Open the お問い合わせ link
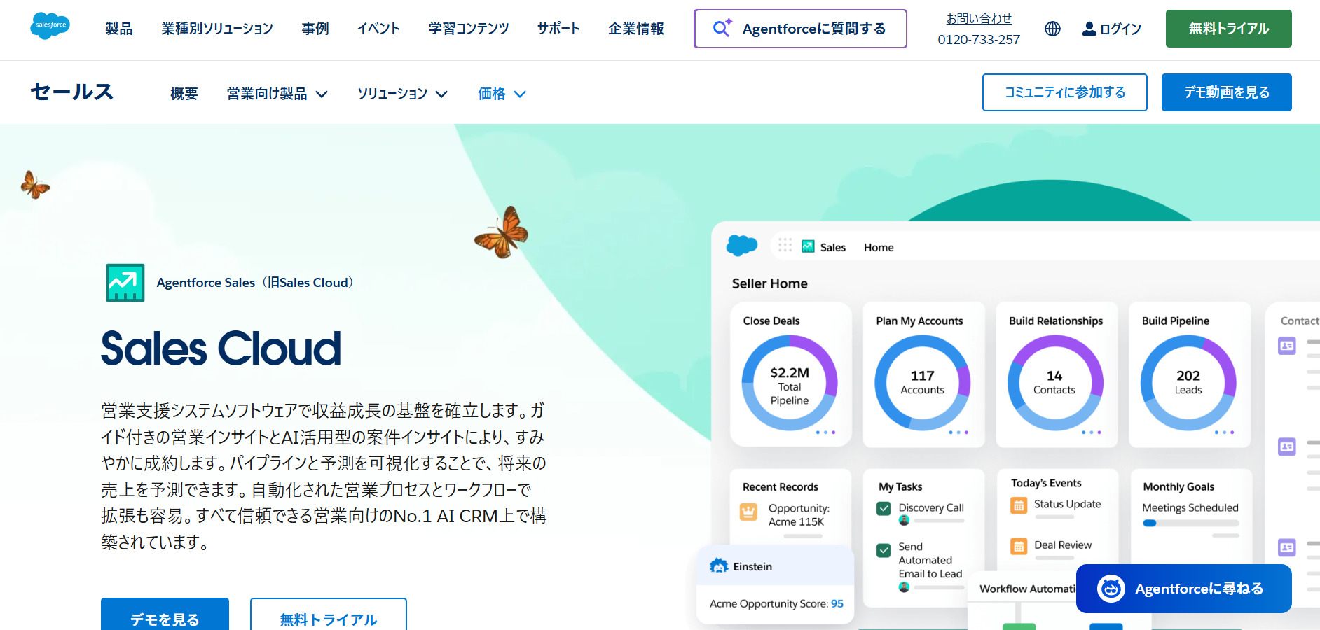Image resolution: width=1320 pixels, height=630 pixels. [x=979, y=18]
